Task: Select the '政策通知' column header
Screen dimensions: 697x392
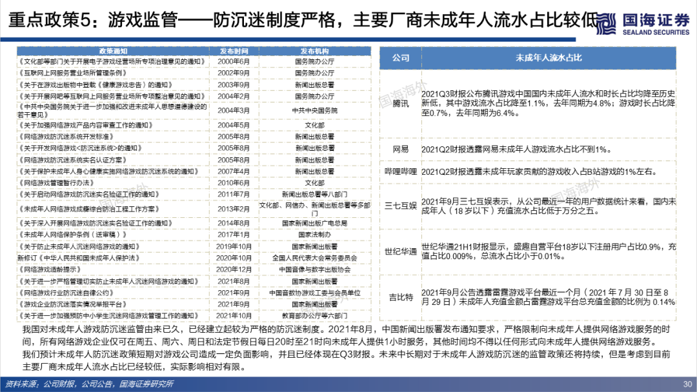Action: pos(113,51)
